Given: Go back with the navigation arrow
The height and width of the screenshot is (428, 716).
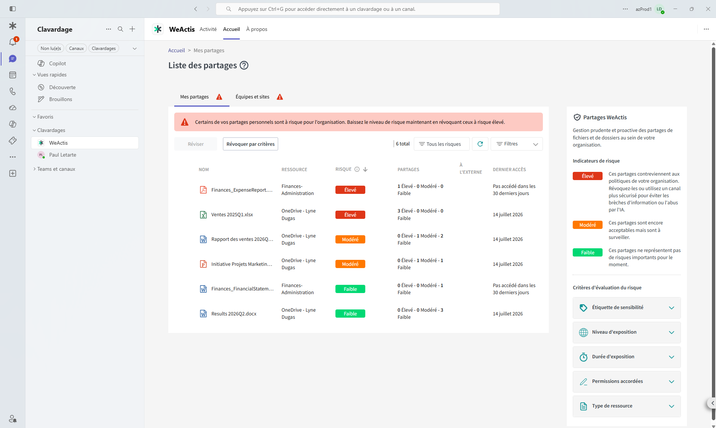Looking at the screenshot, I should [196, 9].
